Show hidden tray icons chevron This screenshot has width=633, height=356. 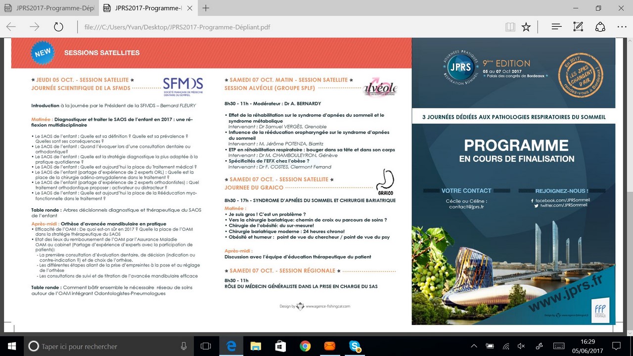pos(474,346)
